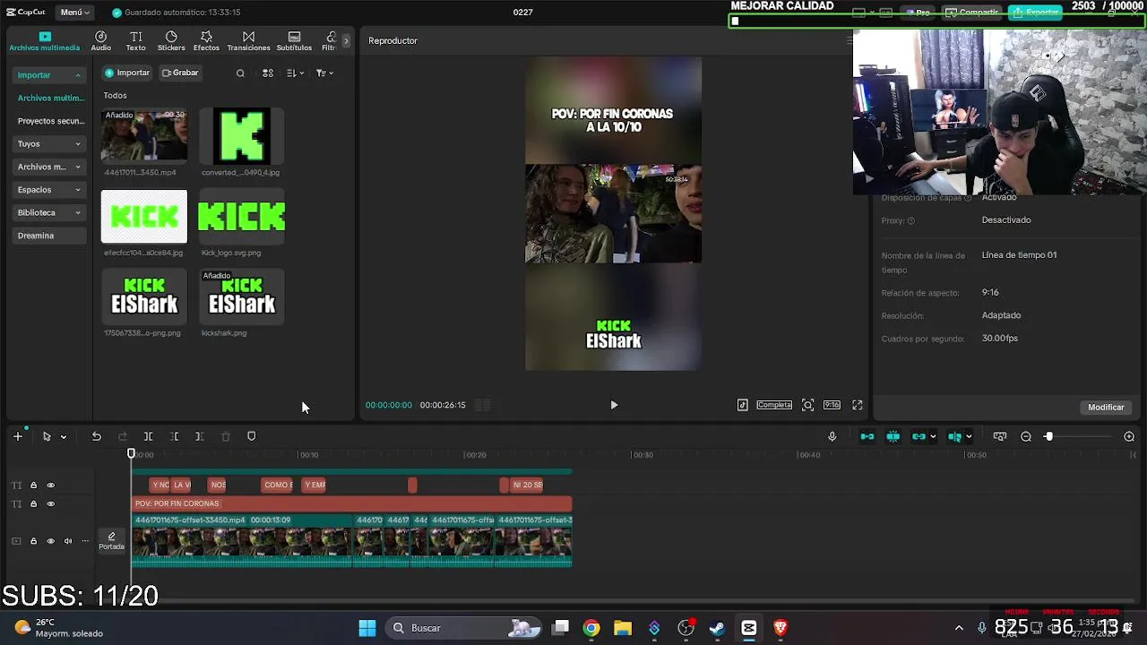Open Google Chrome from the Windows taskbar
1147x645 pixels.
(591, 628)
